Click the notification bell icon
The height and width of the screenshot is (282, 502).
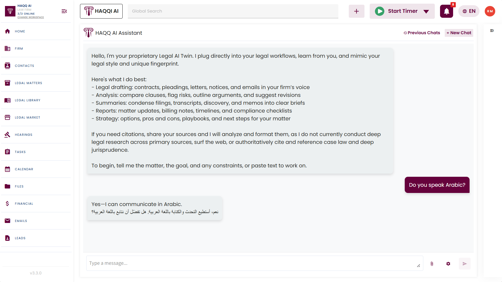(446, 11)
